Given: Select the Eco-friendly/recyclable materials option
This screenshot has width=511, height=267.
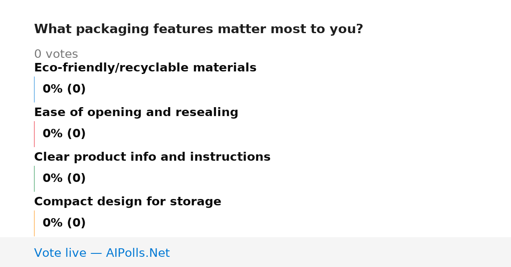Looking at the screenshot, I should (145, 68).
